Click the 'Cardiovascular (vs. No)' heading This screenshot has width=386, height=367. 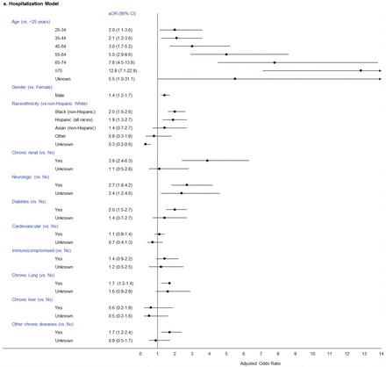[35, 226]
